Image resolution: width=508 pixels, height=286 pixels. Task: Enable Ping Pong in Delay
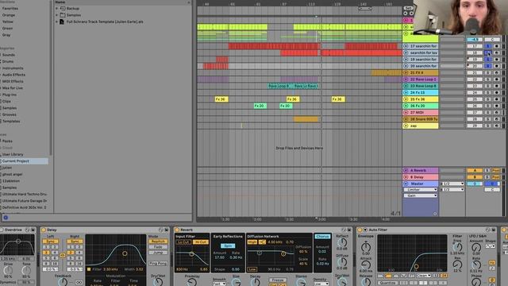(158, 264)
